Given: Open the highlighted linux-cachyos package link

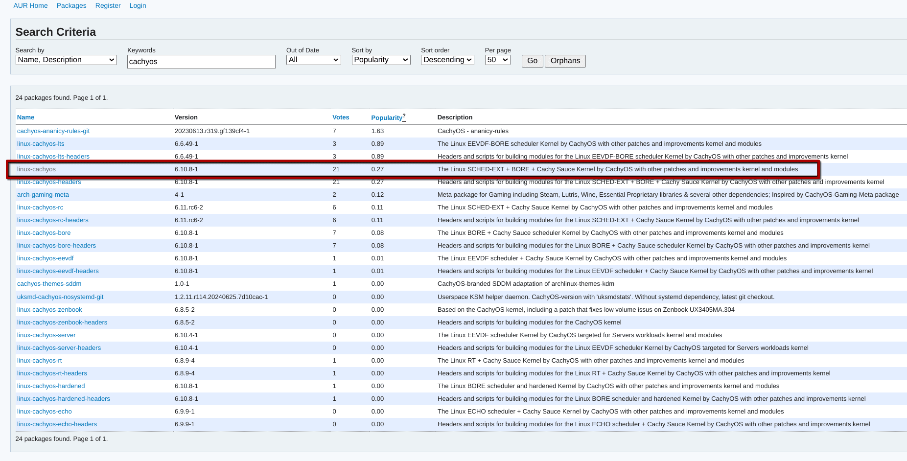Looking at the screenshot, I should pyautogui.click(x=36, y=169).
